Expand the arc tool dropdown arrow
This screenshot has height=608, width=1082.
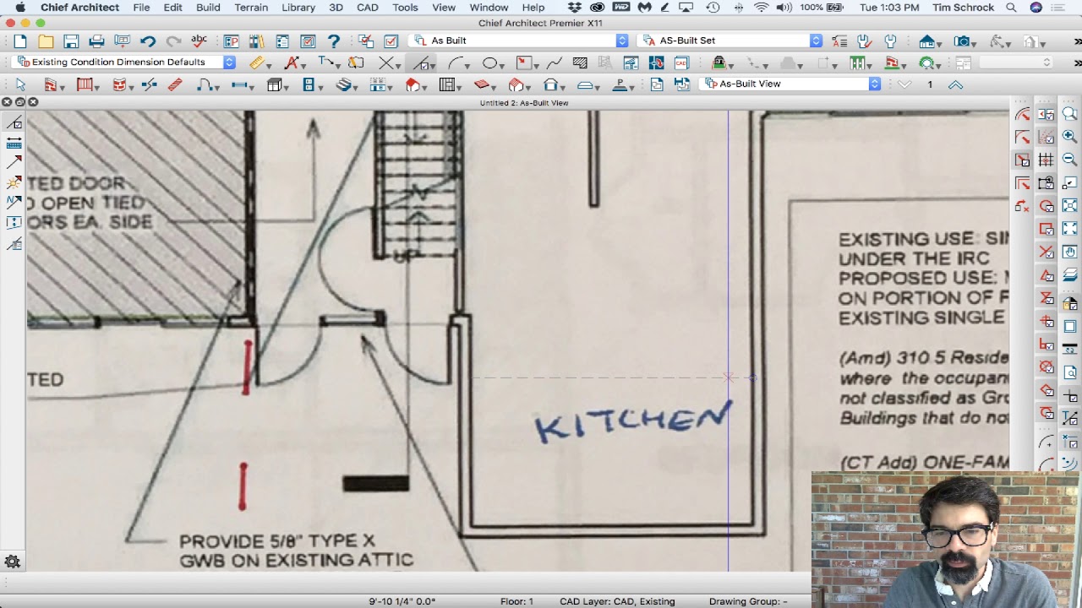pyautogui.click(x=467, y=65)
